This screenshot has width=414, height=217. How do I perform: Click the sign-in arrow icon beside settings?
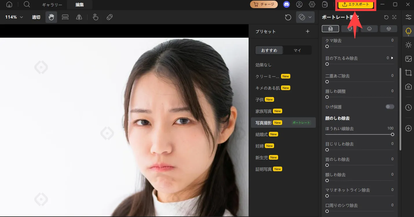tap(325, 4)
